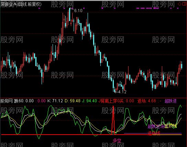Click the 6.10 high price label

click(x=78, y=11)
